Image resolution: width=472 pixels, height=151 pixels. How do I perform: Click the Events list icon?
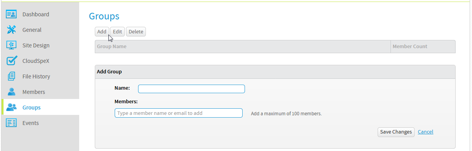click(12, 123)
